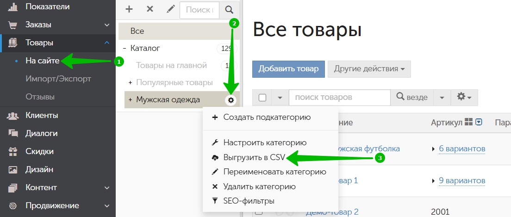Choose Переименовать категорию menu entry
The image size is (511, 217).
tap(275, 172)
